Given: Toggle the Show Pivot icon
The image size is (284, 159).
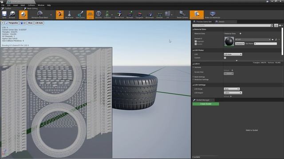Looking at the screenshot, I should (119, 15).
